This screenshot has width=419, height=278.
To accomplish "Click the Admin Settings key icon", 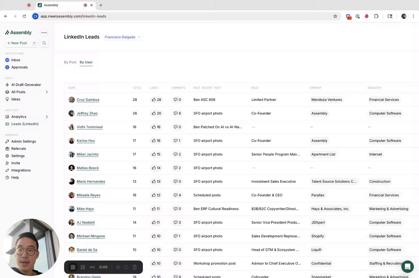I will (x=8, y=142).
